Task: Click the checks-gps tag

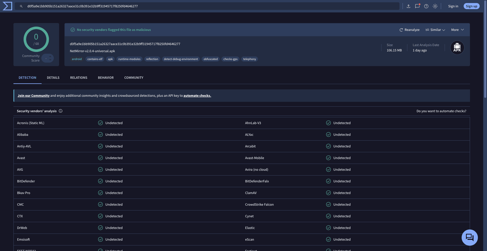Action: coord(230,59)
